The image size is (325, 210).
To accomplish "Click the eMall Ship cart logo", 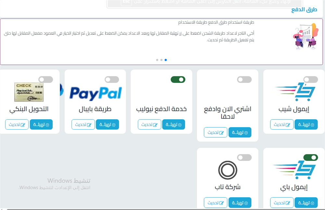I will tap(295, 92).
